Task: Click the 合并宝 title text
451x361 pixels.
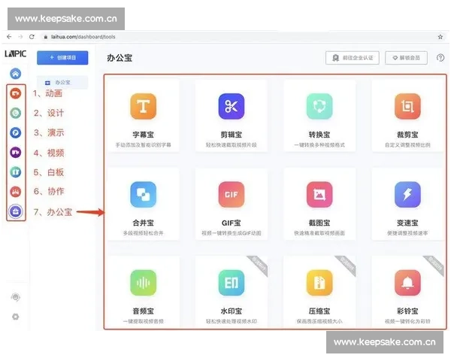Action: click(x=144, y=223)
